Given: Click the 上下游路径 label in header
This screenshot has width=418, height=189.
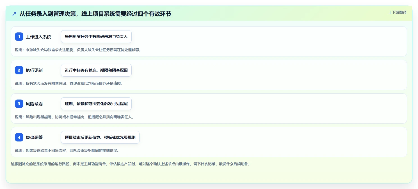Looking at the screenshot, I should pos(397,12).
